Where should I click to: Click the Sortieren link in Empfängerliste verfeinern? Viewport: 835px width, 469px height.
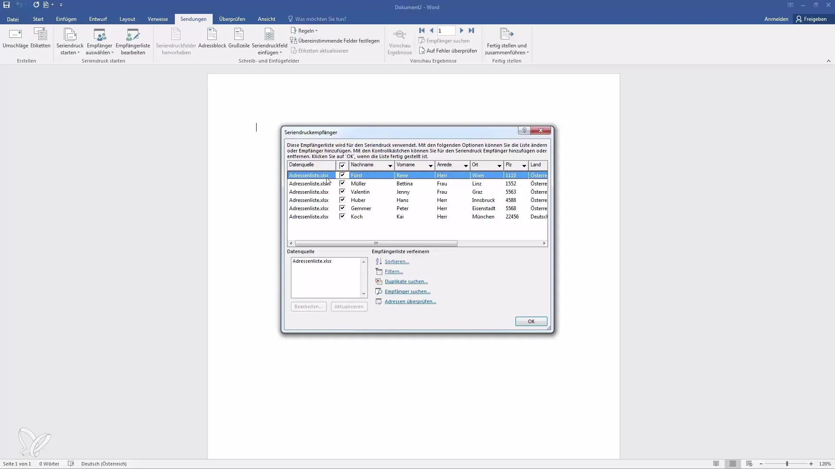pos(396,261)
